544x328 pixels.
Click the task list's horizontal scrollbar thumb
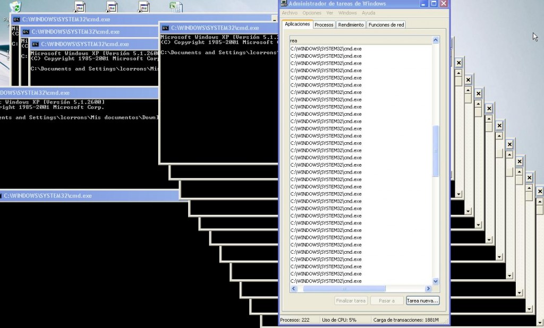click(344, 289)
